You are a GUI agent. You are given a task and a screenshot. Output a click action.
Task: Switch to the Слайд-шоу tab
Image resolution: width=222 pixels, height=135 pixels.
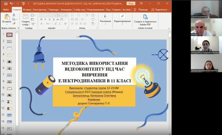[79, 10]
